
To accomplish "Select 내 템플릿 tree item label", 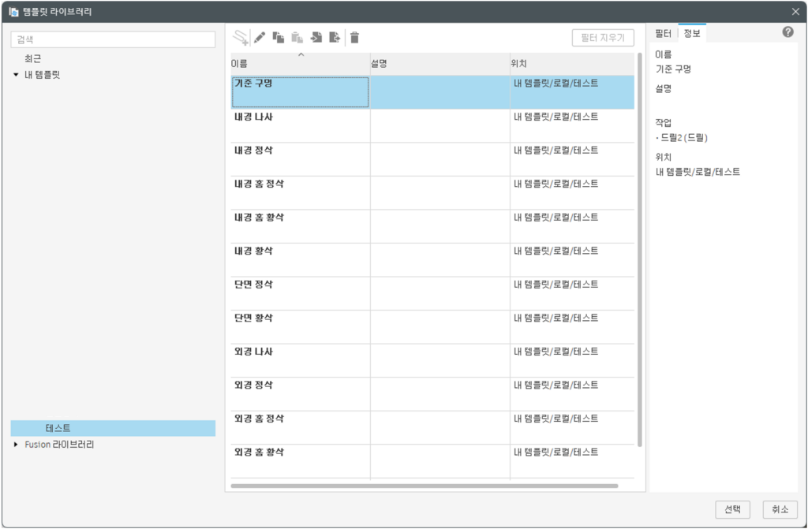I will click(x=43, y=75).
